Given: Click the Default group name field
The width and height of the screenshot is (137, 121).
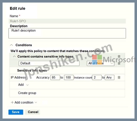Looking at the screenshot, I should point(49,63).
